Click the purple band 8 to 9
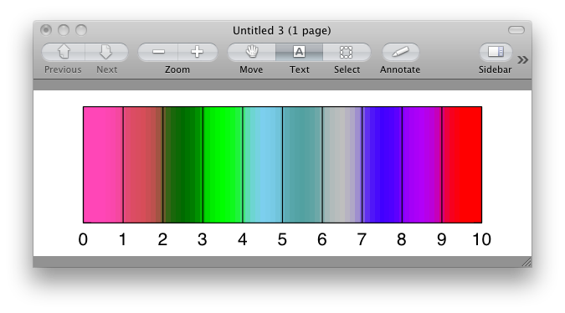Image resolution: width=565 pixels, height=313 pixels. 422,165
